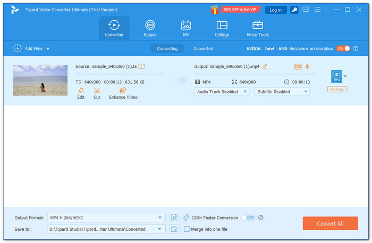Screen dimensions: 372x243
Task: Click Output: sample_640x360 (1).mp4 filename
Action: 226,66
